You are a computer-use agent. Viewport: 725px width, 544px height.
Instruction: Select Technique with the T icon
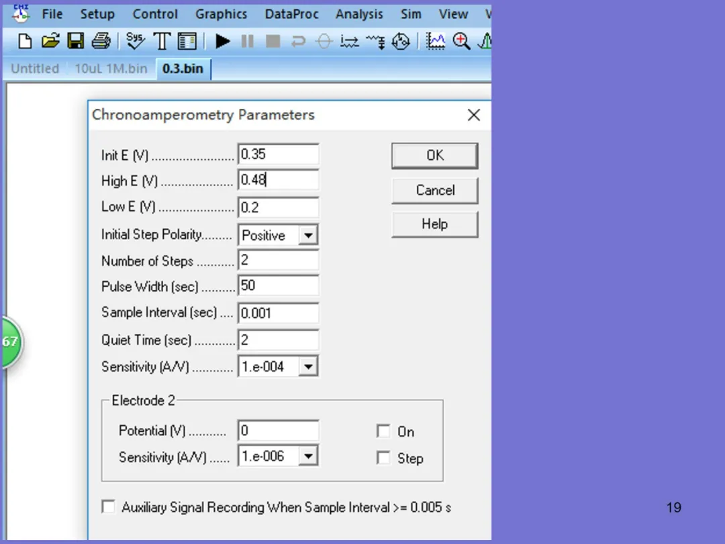[161, 42]
